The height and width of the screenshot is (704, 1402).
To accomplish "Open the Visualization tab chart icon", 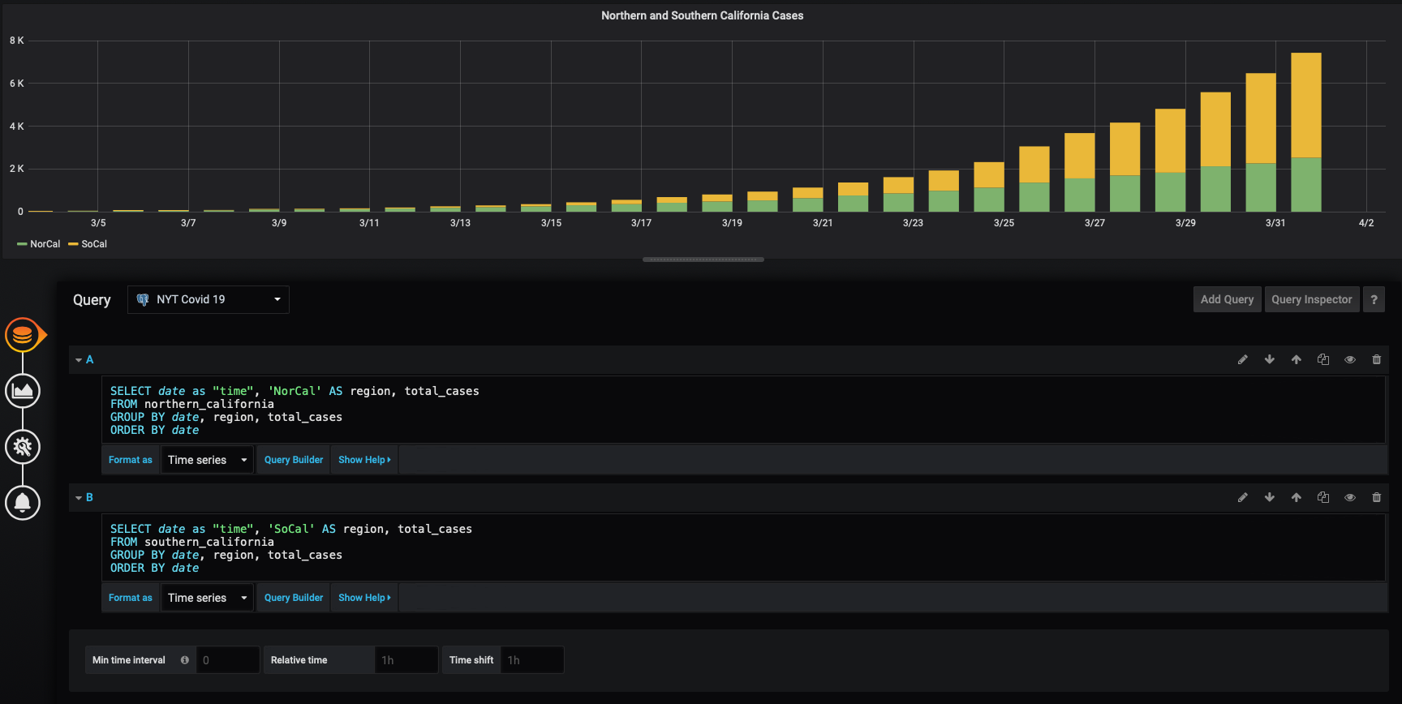I will (23, 391).
